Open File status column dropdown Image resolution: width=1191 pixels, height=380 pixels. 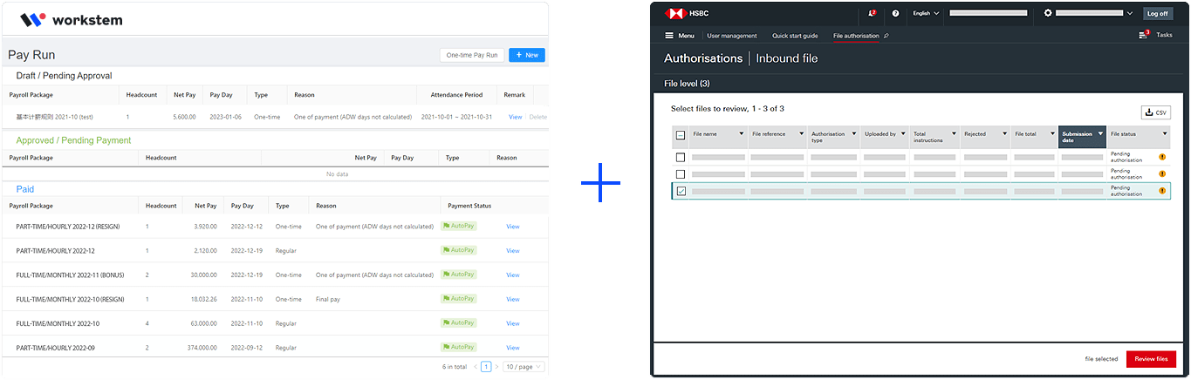tap(1165, 134)
